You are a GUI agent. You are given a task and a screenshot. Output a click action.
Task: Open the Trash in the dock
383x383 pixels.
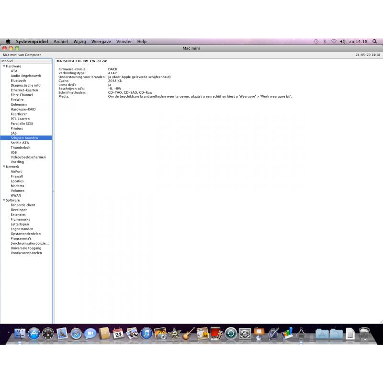364,333
